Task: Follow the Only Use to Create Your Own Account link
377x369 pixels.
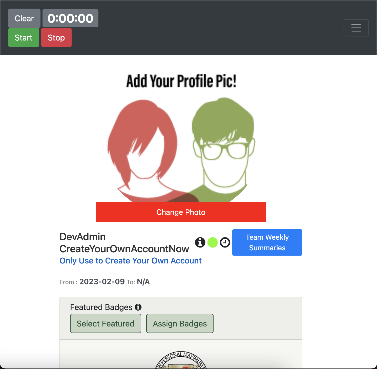Action: [131, 261]
